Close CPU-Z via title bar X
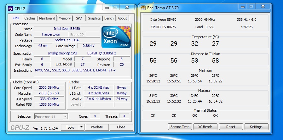283x140 pixels. coord(127,8)
